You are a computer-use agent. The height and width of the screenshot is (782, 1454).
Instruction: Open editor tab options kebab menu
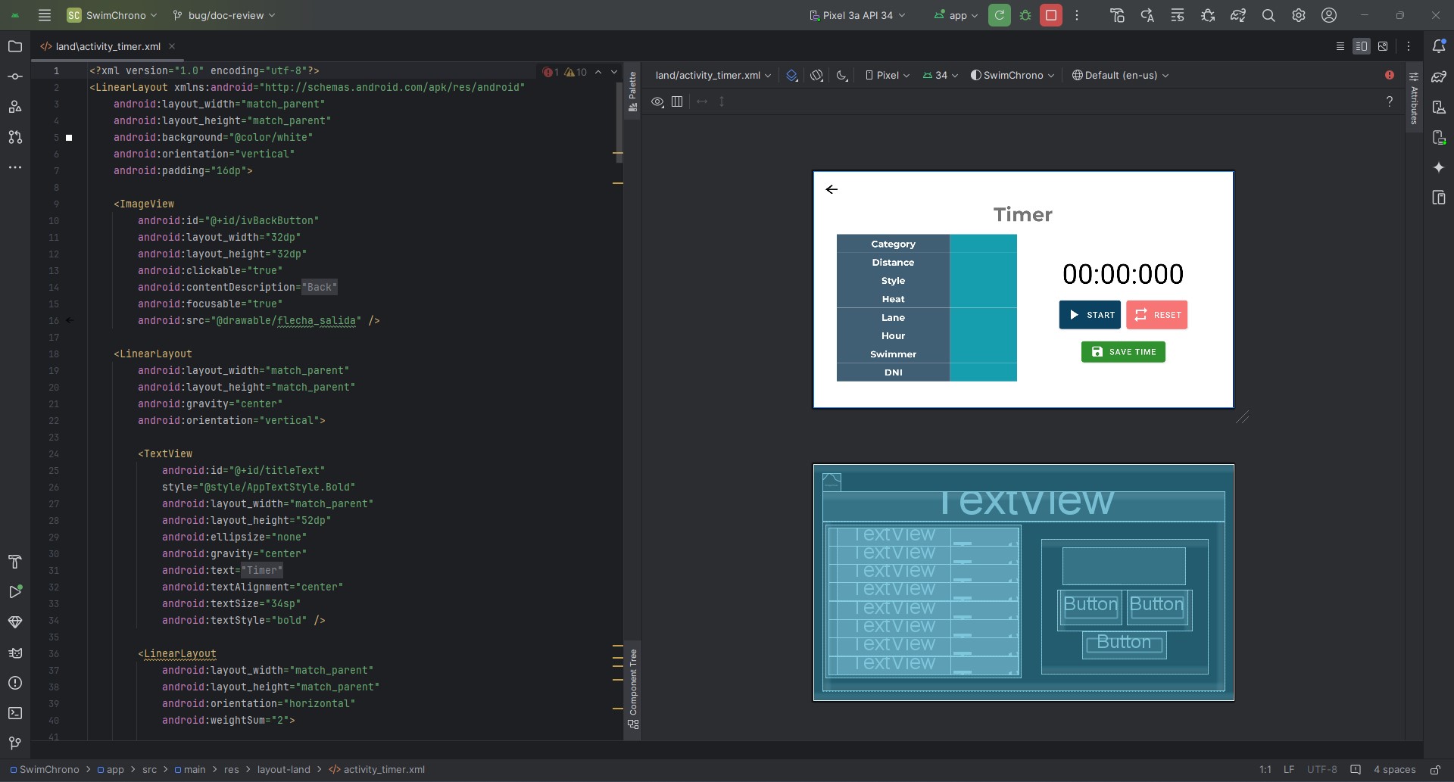(x=1409, y=46)
